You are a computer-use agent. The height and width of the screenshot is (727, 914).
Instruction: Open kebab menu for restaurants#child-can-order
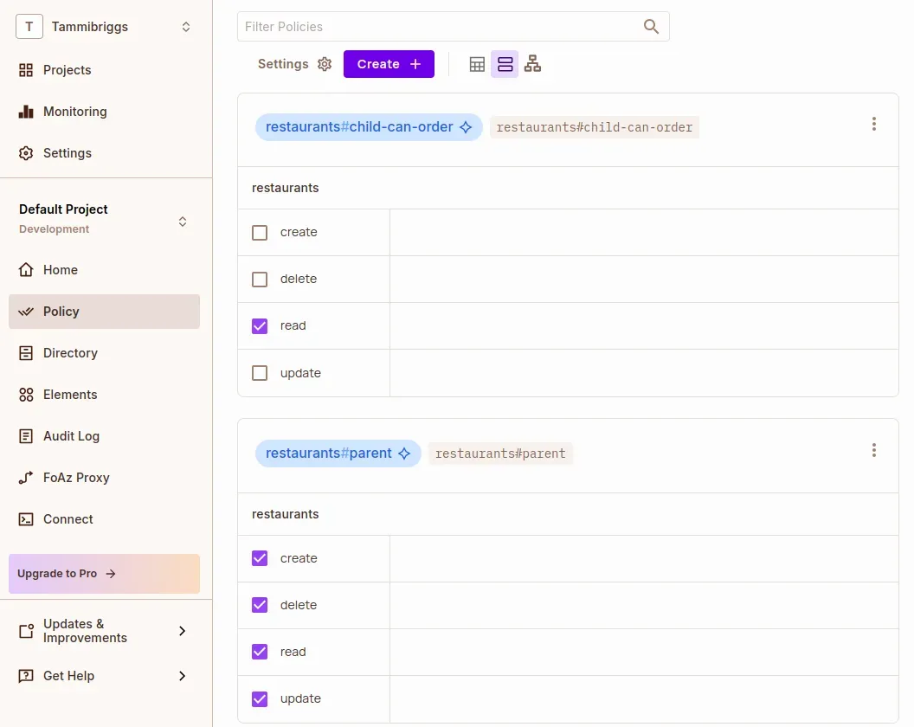(x=874, y=124)
